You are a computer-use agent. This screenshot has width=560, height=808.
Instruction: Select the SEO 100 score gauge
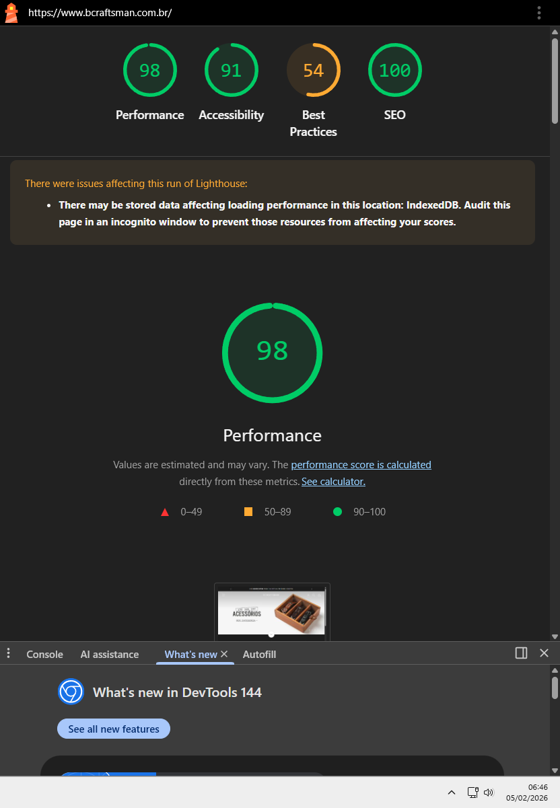point(394,69)
